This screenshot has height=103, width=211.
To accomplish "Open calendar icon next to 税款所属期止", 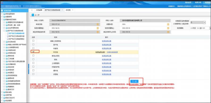I will [x=168, y=28].
